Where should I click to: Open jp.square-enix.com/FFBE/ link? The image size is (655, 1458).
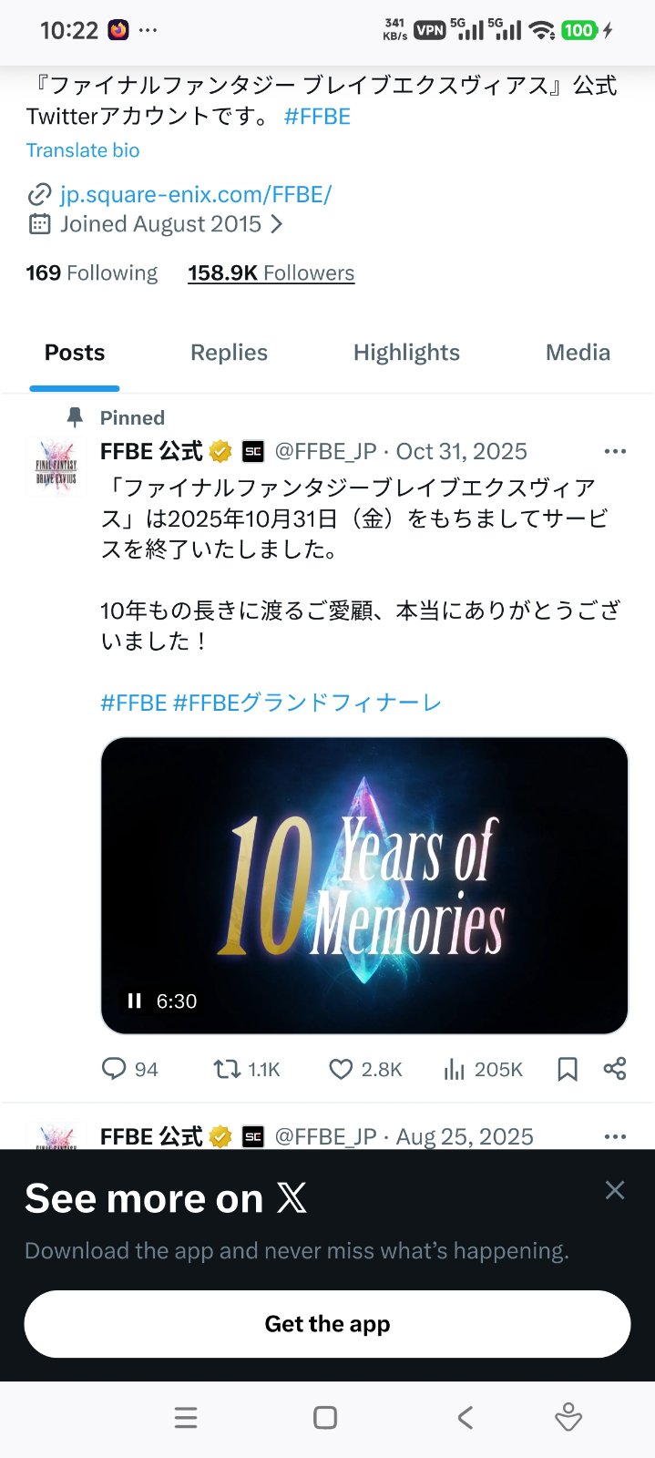click(x=196, y=194)
